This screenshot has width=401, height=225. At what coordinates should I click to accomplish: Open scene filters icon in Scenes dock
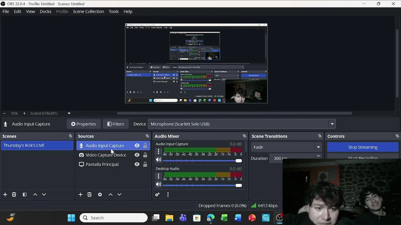[24, 195]
